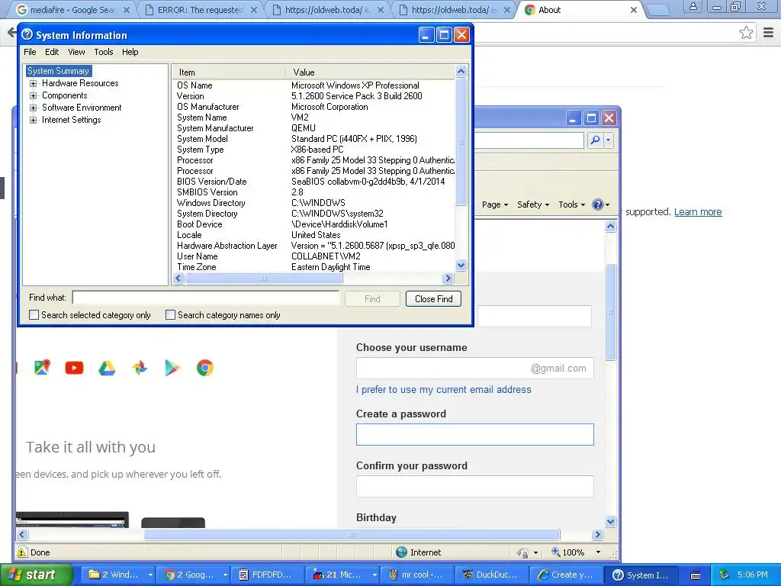Viewport: 781px width, 586px height.
Task: Click system tray safely remove hardware icon
Action: 725,575
